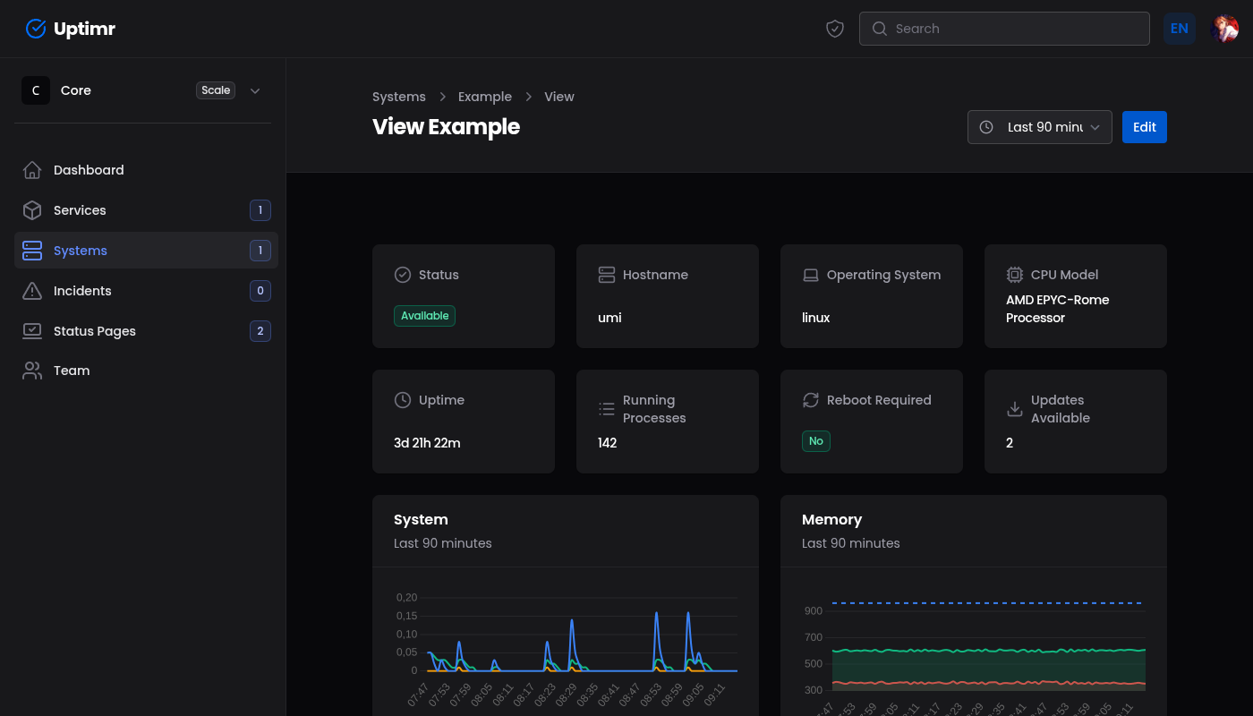Click the Incidents count badge 0

tap(260, 291)
